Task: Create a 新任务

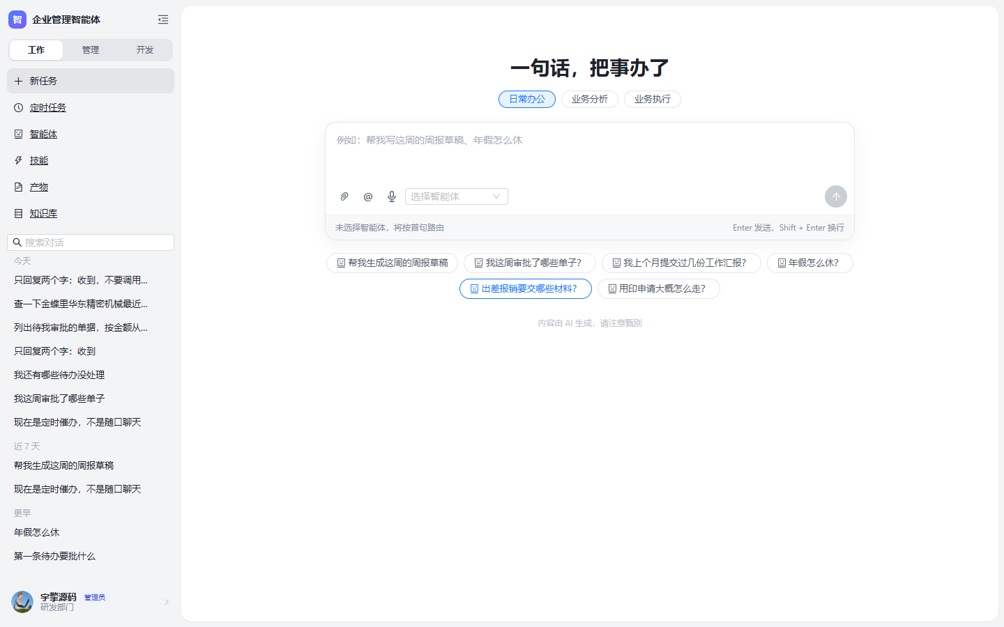Action: (x=91, y=81)
